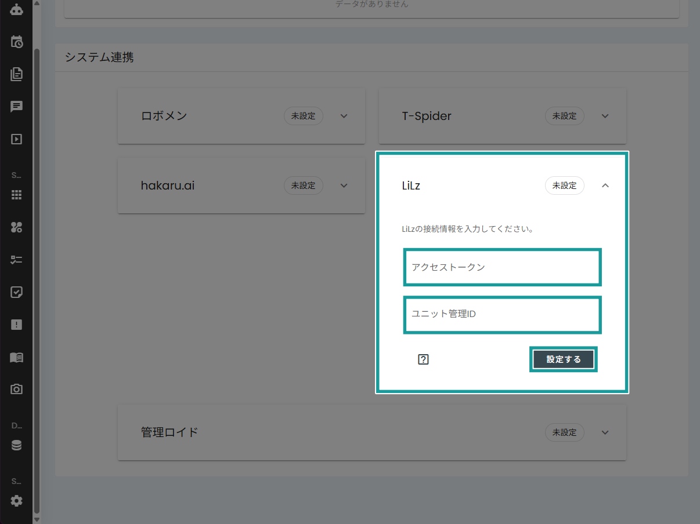Collapse the LiLz settings panel
Image resolution: width=700 pixels, height=524 pixels.
click(605, 185)
